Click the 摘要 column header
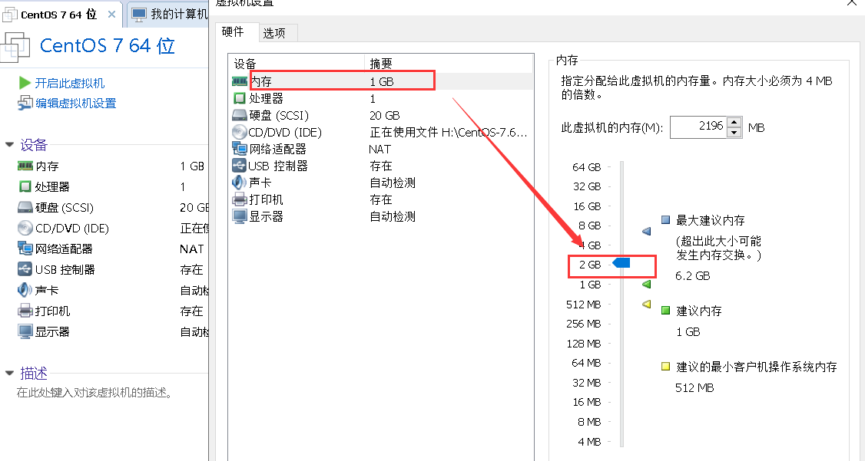The width and height of the screenshot is (865, 461). (x=449, y=64)
